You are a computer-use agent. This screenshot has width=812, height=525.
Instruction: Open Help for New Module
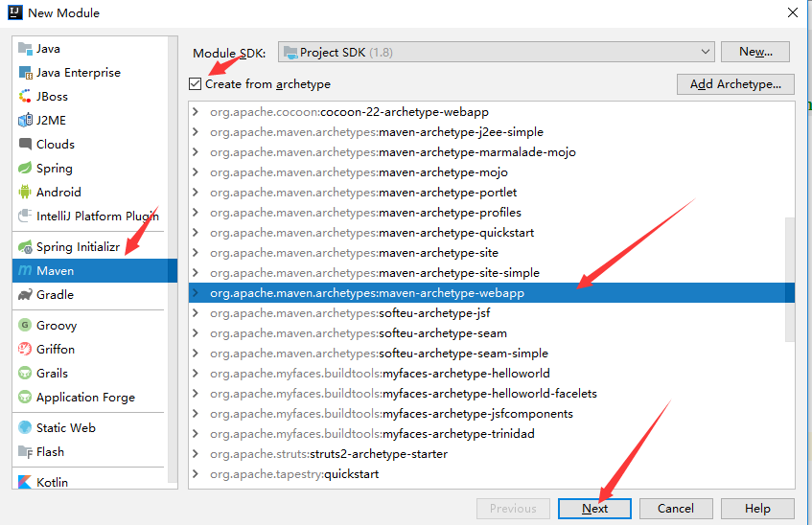[757, 509]
